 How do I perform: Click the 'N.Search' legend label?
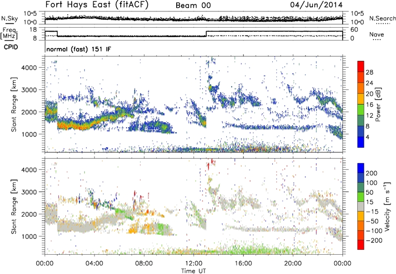pyautogui.click(x=382, y=18)
